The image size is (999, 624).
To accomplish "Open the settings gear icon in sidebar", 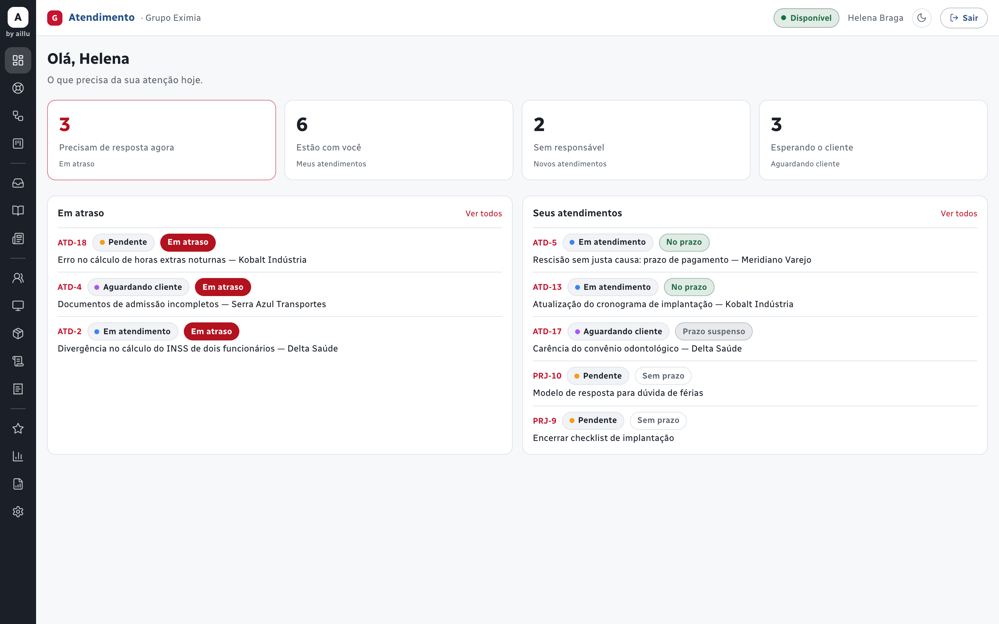I will pyautogui.click(x=18, y=511).
